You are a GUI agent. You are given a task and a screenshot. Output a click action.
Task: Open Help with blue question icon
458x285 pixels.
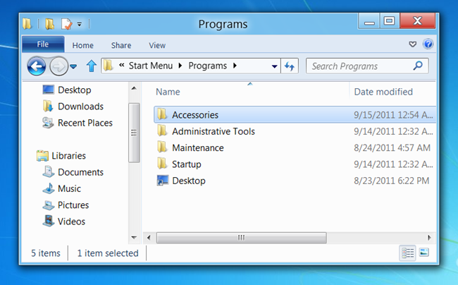[428, 44]
